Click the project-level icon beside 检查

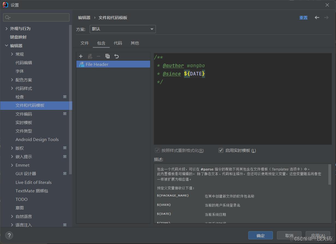pyautogui.click(x=65, y=97)
